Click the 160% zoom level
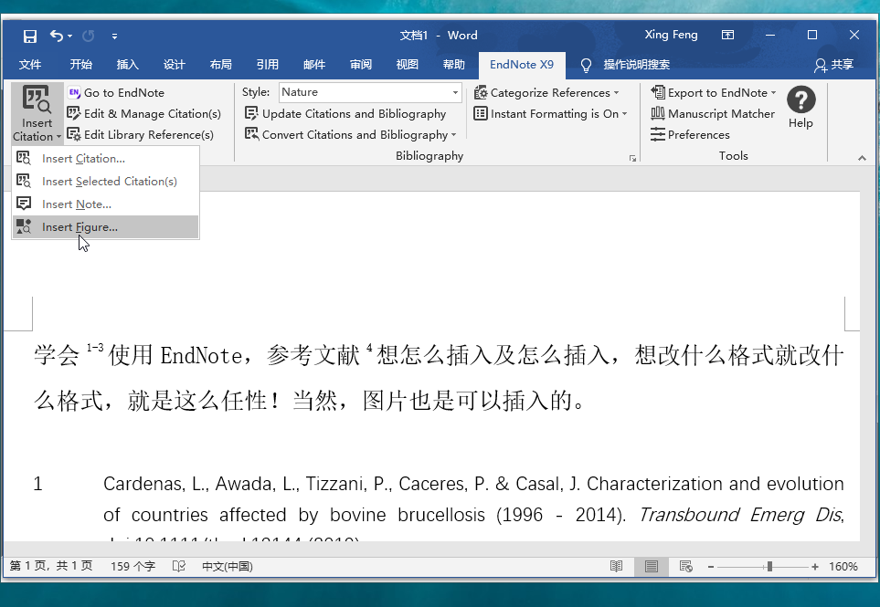This screenshot has height=607, width=880. (x=843, y=567)
